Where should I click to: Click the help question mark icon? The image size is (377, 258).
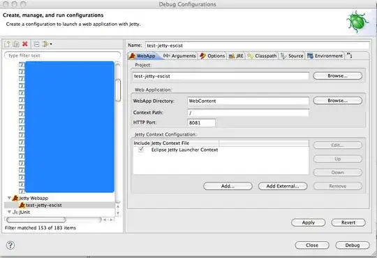[x=10, y=245]
